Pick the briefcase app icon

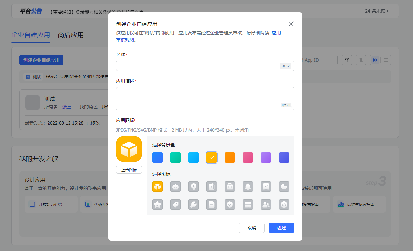point(230,186)
